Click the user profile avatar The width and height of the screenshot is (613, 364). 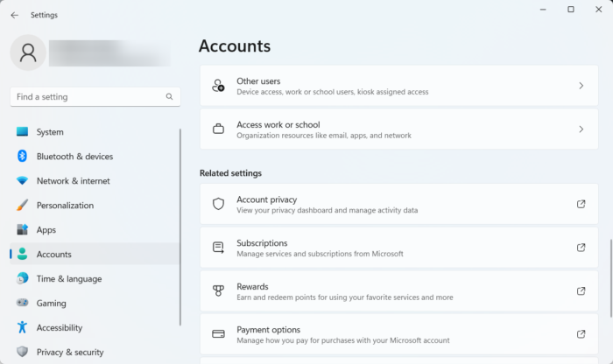(x=28, y=52)
